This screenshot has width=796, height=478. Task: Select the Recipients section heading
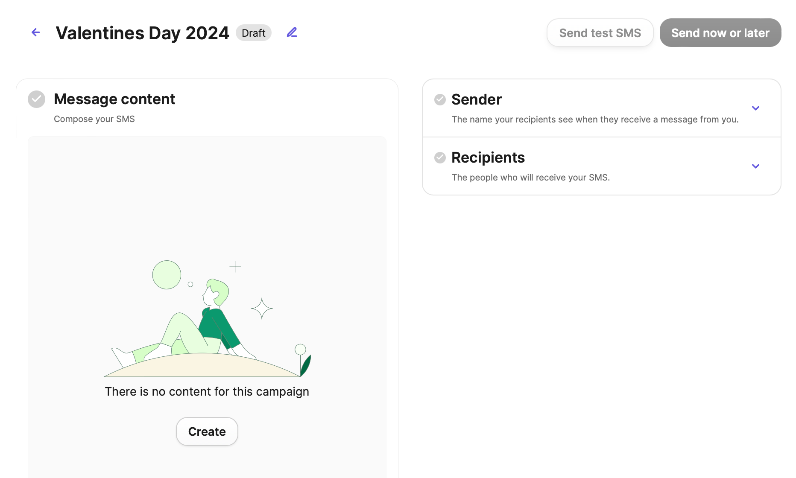[x=488, y=157]
